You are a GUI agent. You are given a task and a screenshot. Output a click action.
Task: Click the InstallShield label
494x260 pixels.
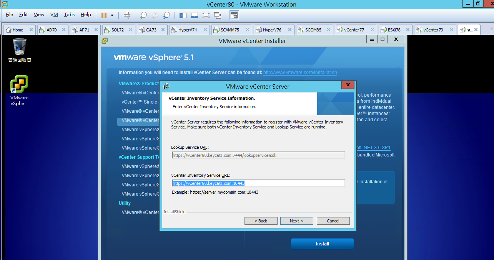coord(175,212)
